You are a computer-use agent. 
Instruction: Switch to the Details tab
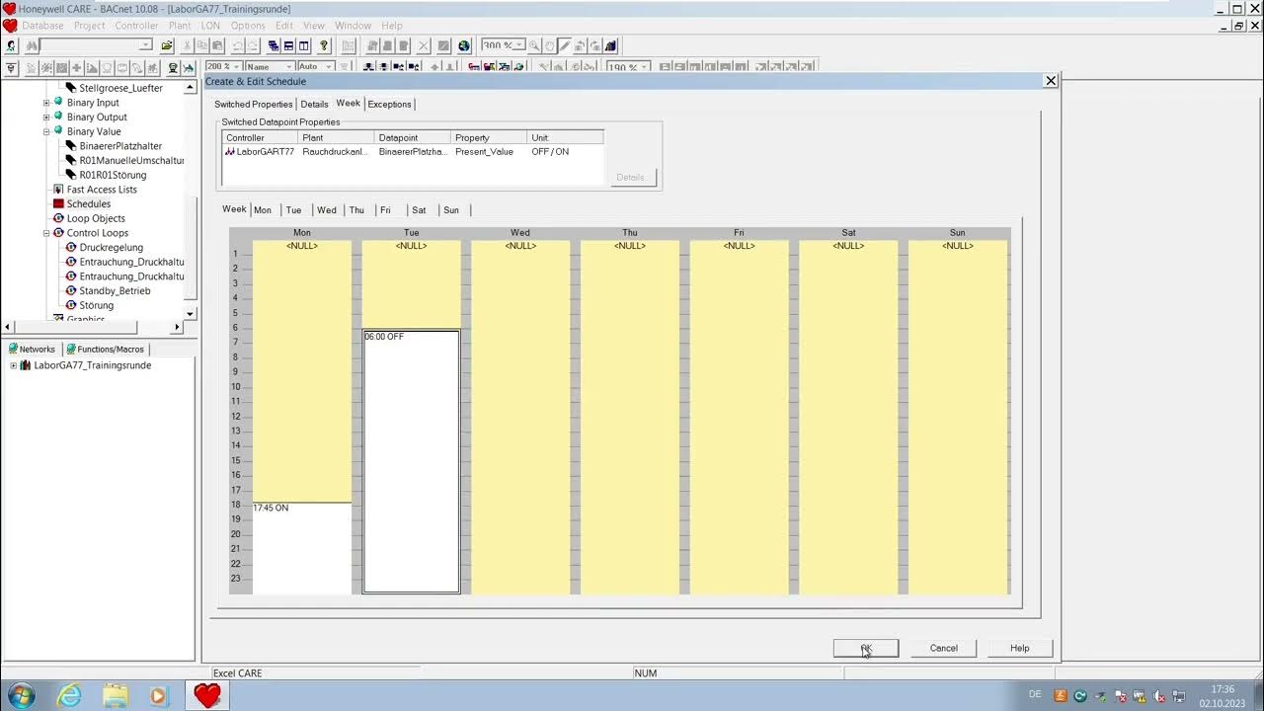[x=314, y=104]
